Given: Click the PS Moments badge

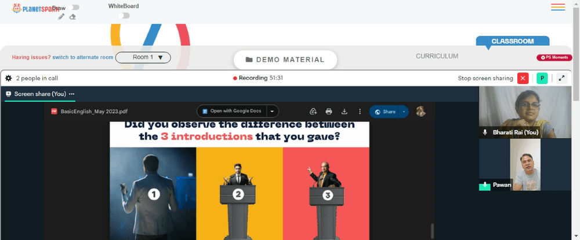Looking at the screenshot, I should (x=554, y=57).
